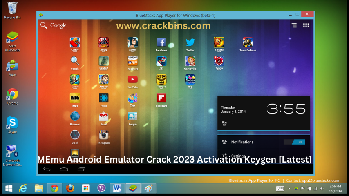Launch the Clock app
Image resolution: width=349 pixels, height=196 pixels.
(x=75, y=135)
